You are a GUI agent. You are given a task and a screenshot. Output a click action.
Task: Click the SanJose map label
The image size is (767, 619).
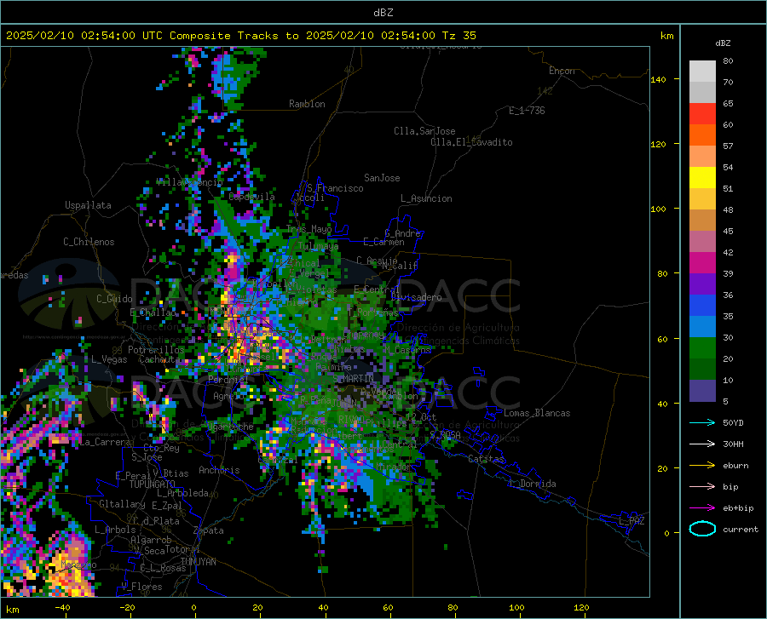tap(382, 178)
